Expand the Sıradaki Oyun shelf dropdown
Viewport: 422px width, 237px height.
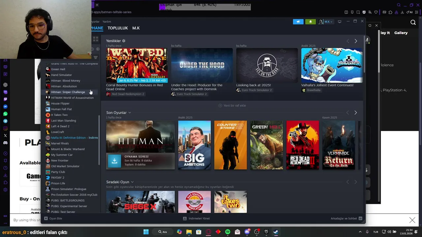click(132, 182)
